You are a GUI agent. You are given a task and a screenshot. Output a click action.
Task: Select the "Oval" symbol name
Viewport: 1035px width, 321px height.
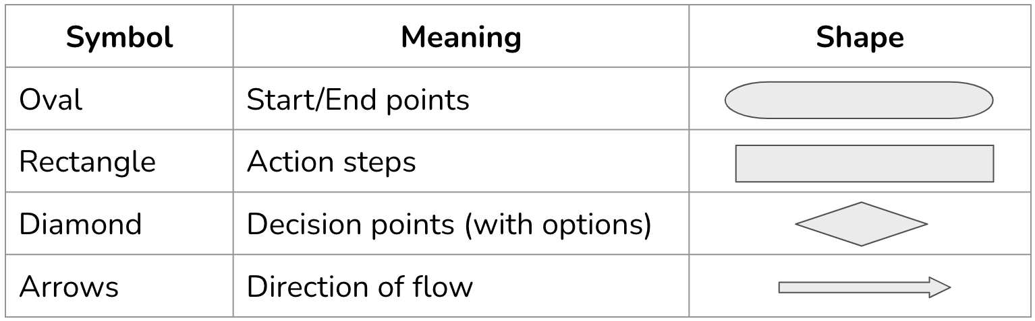coord(51,100)
